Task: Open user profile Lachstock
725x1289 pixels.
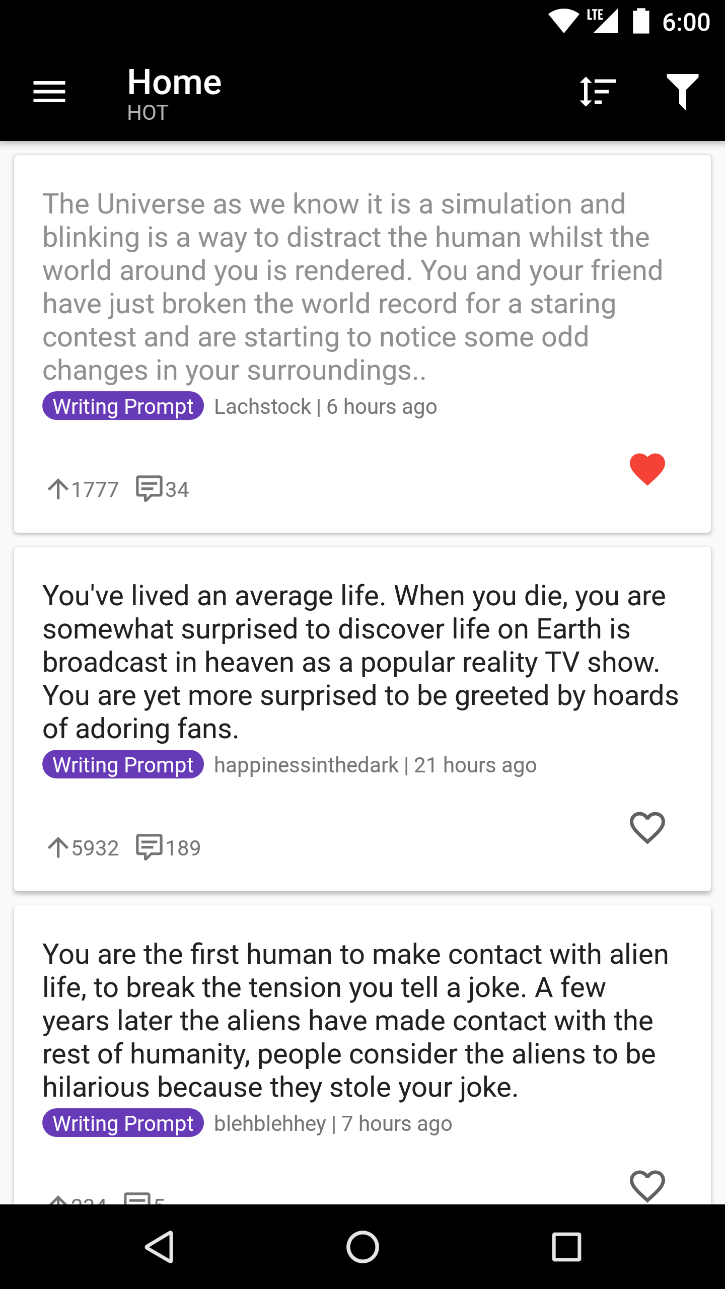Action: click(x=262, y=406)
